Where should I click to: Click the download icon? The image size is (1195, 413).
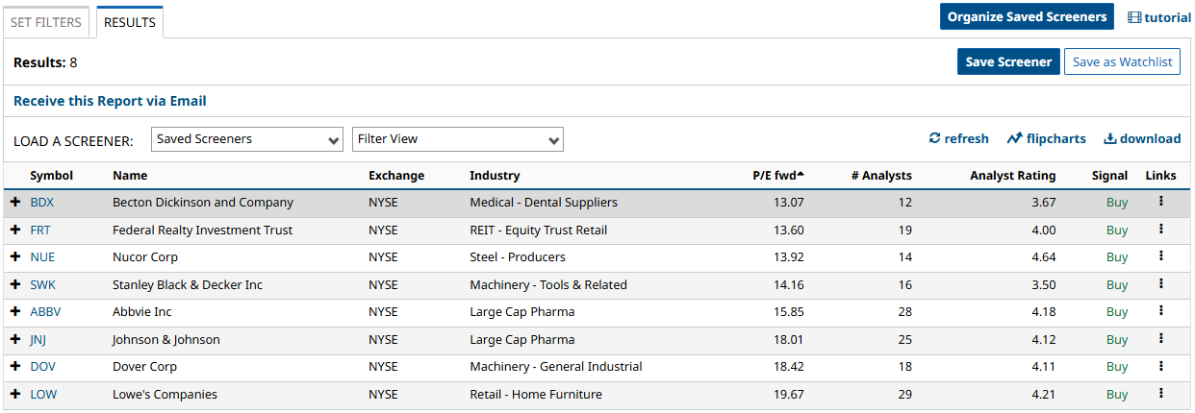(x=1109, y=138)
